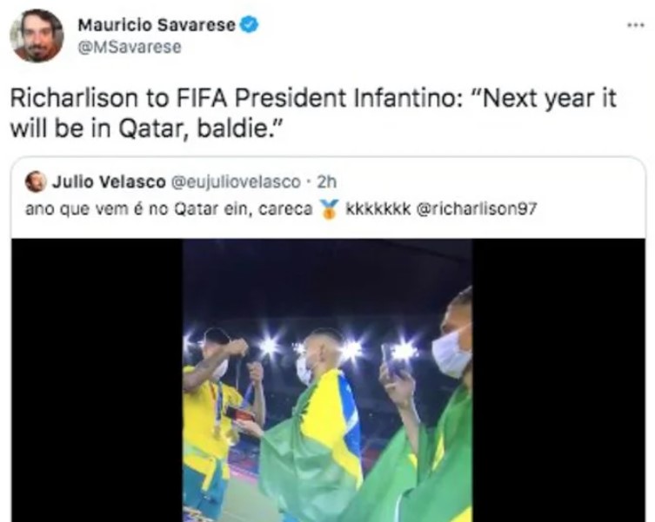This screenshot has height=522, width=655.
Task: Click Mauricio Savarese display name
Action: (157, 25)
